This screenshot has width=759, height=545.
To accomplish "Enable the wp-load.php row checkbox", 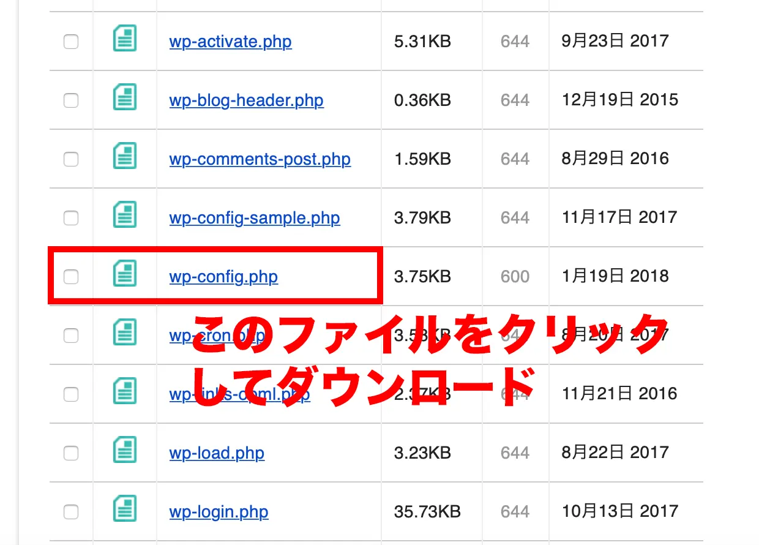I will point(72,453).
